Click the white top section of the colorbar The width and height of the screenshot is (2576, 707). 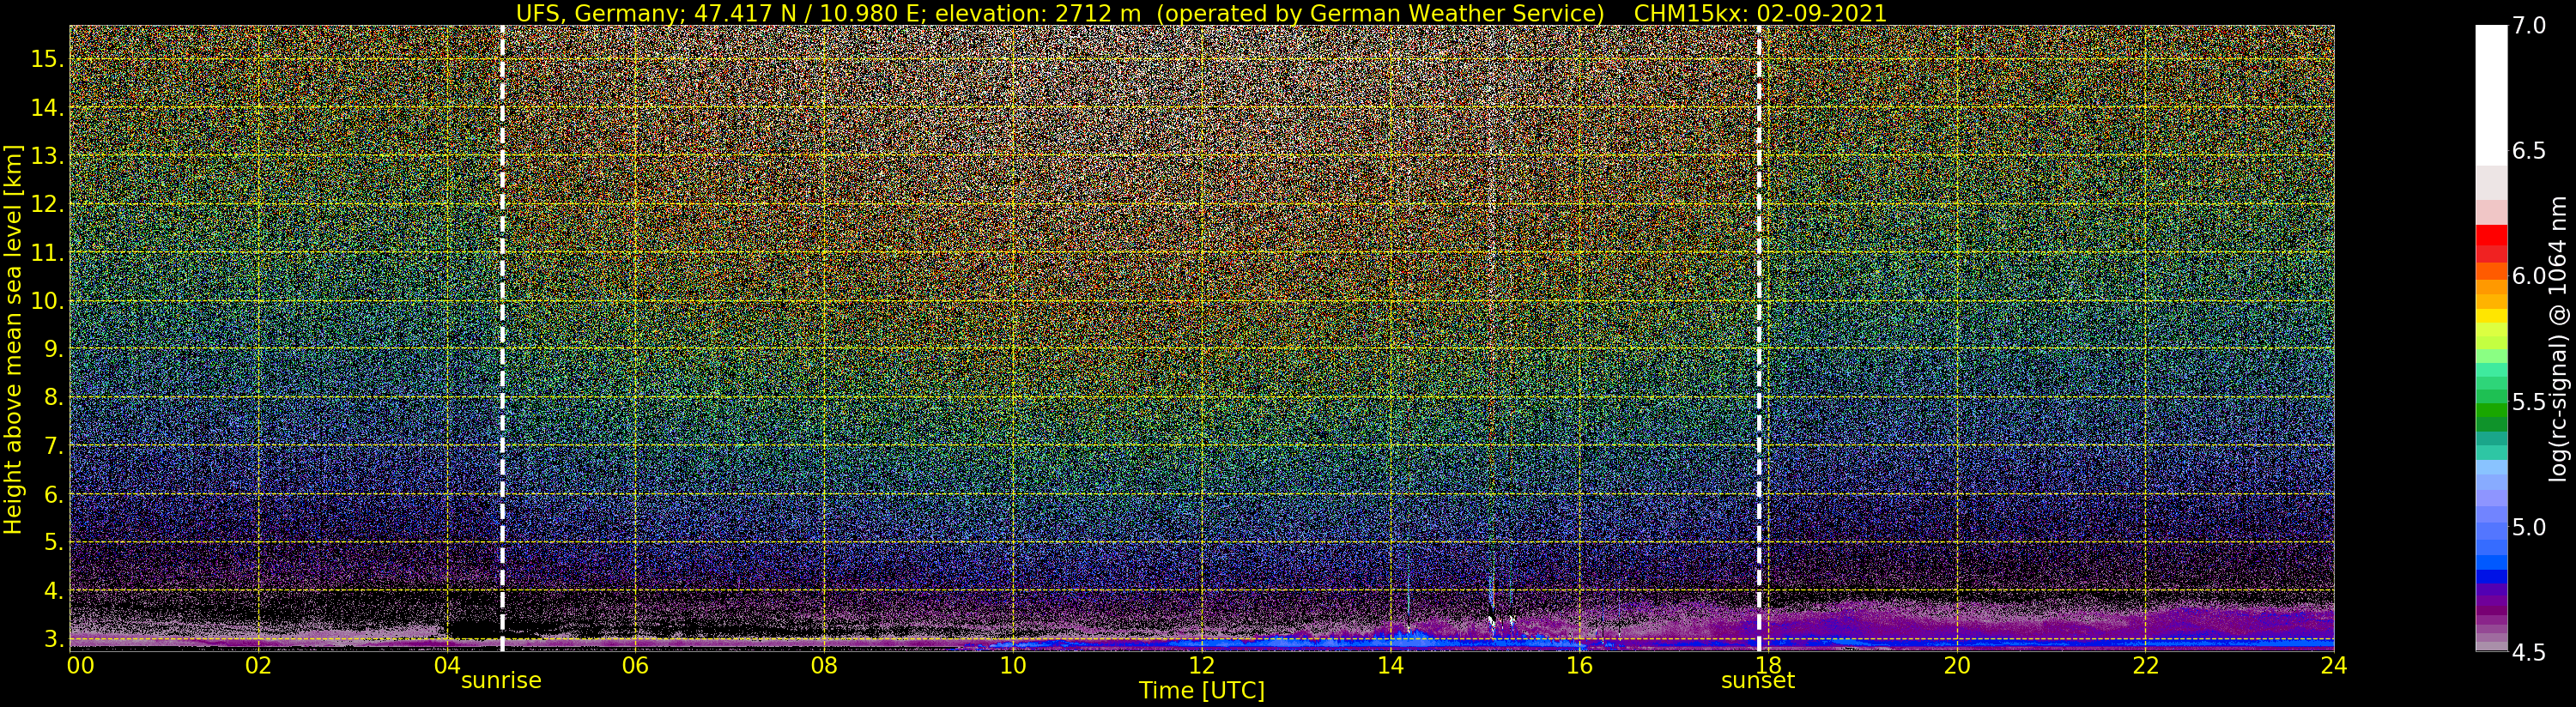(x=2491, y=95)
